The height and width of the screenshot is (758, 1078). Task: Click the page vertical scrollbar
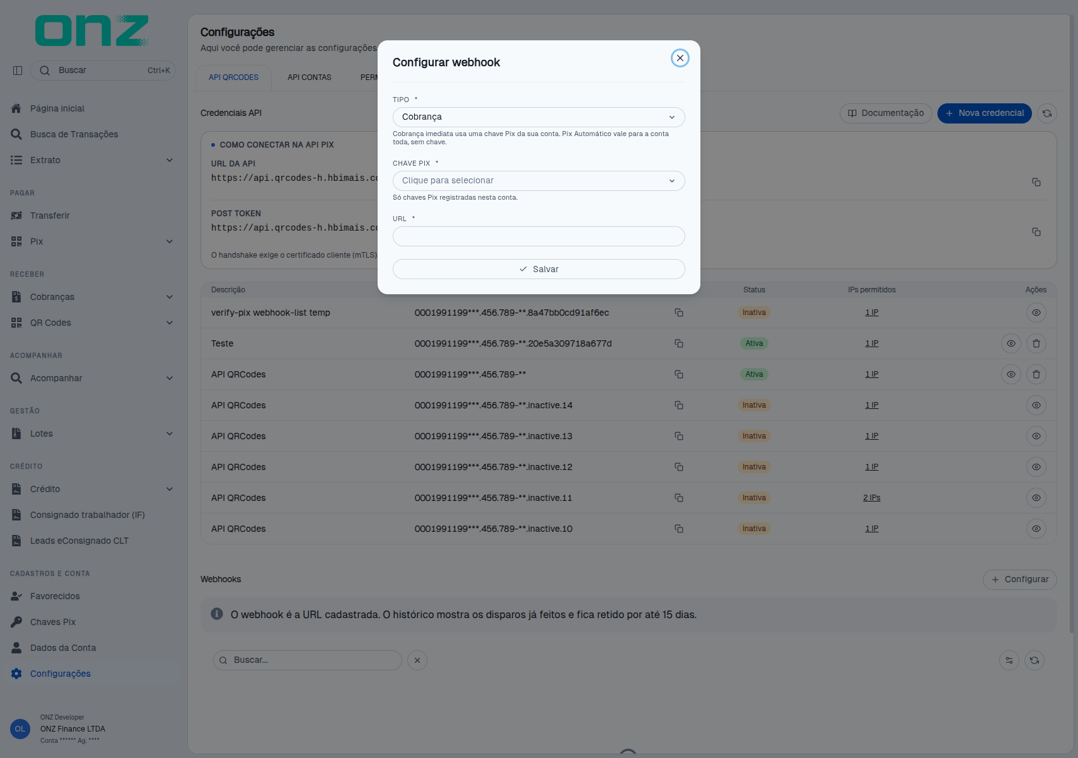(x=1072, y=324)
